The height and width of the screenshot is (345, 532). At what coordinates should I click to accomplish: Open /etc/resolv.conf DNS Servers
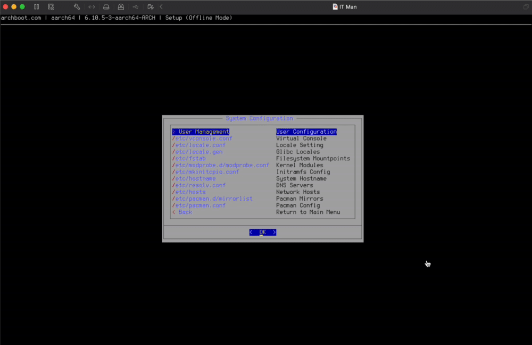point(199,185)
